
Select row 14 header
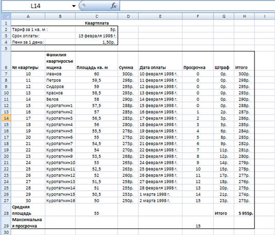[x=6, y=118]
